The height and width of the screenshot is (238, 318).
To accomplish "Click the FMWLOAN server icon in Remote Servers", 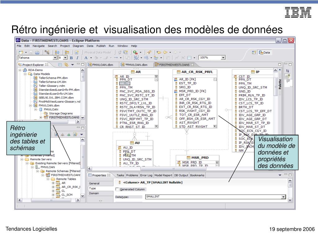I will (37, 167).
